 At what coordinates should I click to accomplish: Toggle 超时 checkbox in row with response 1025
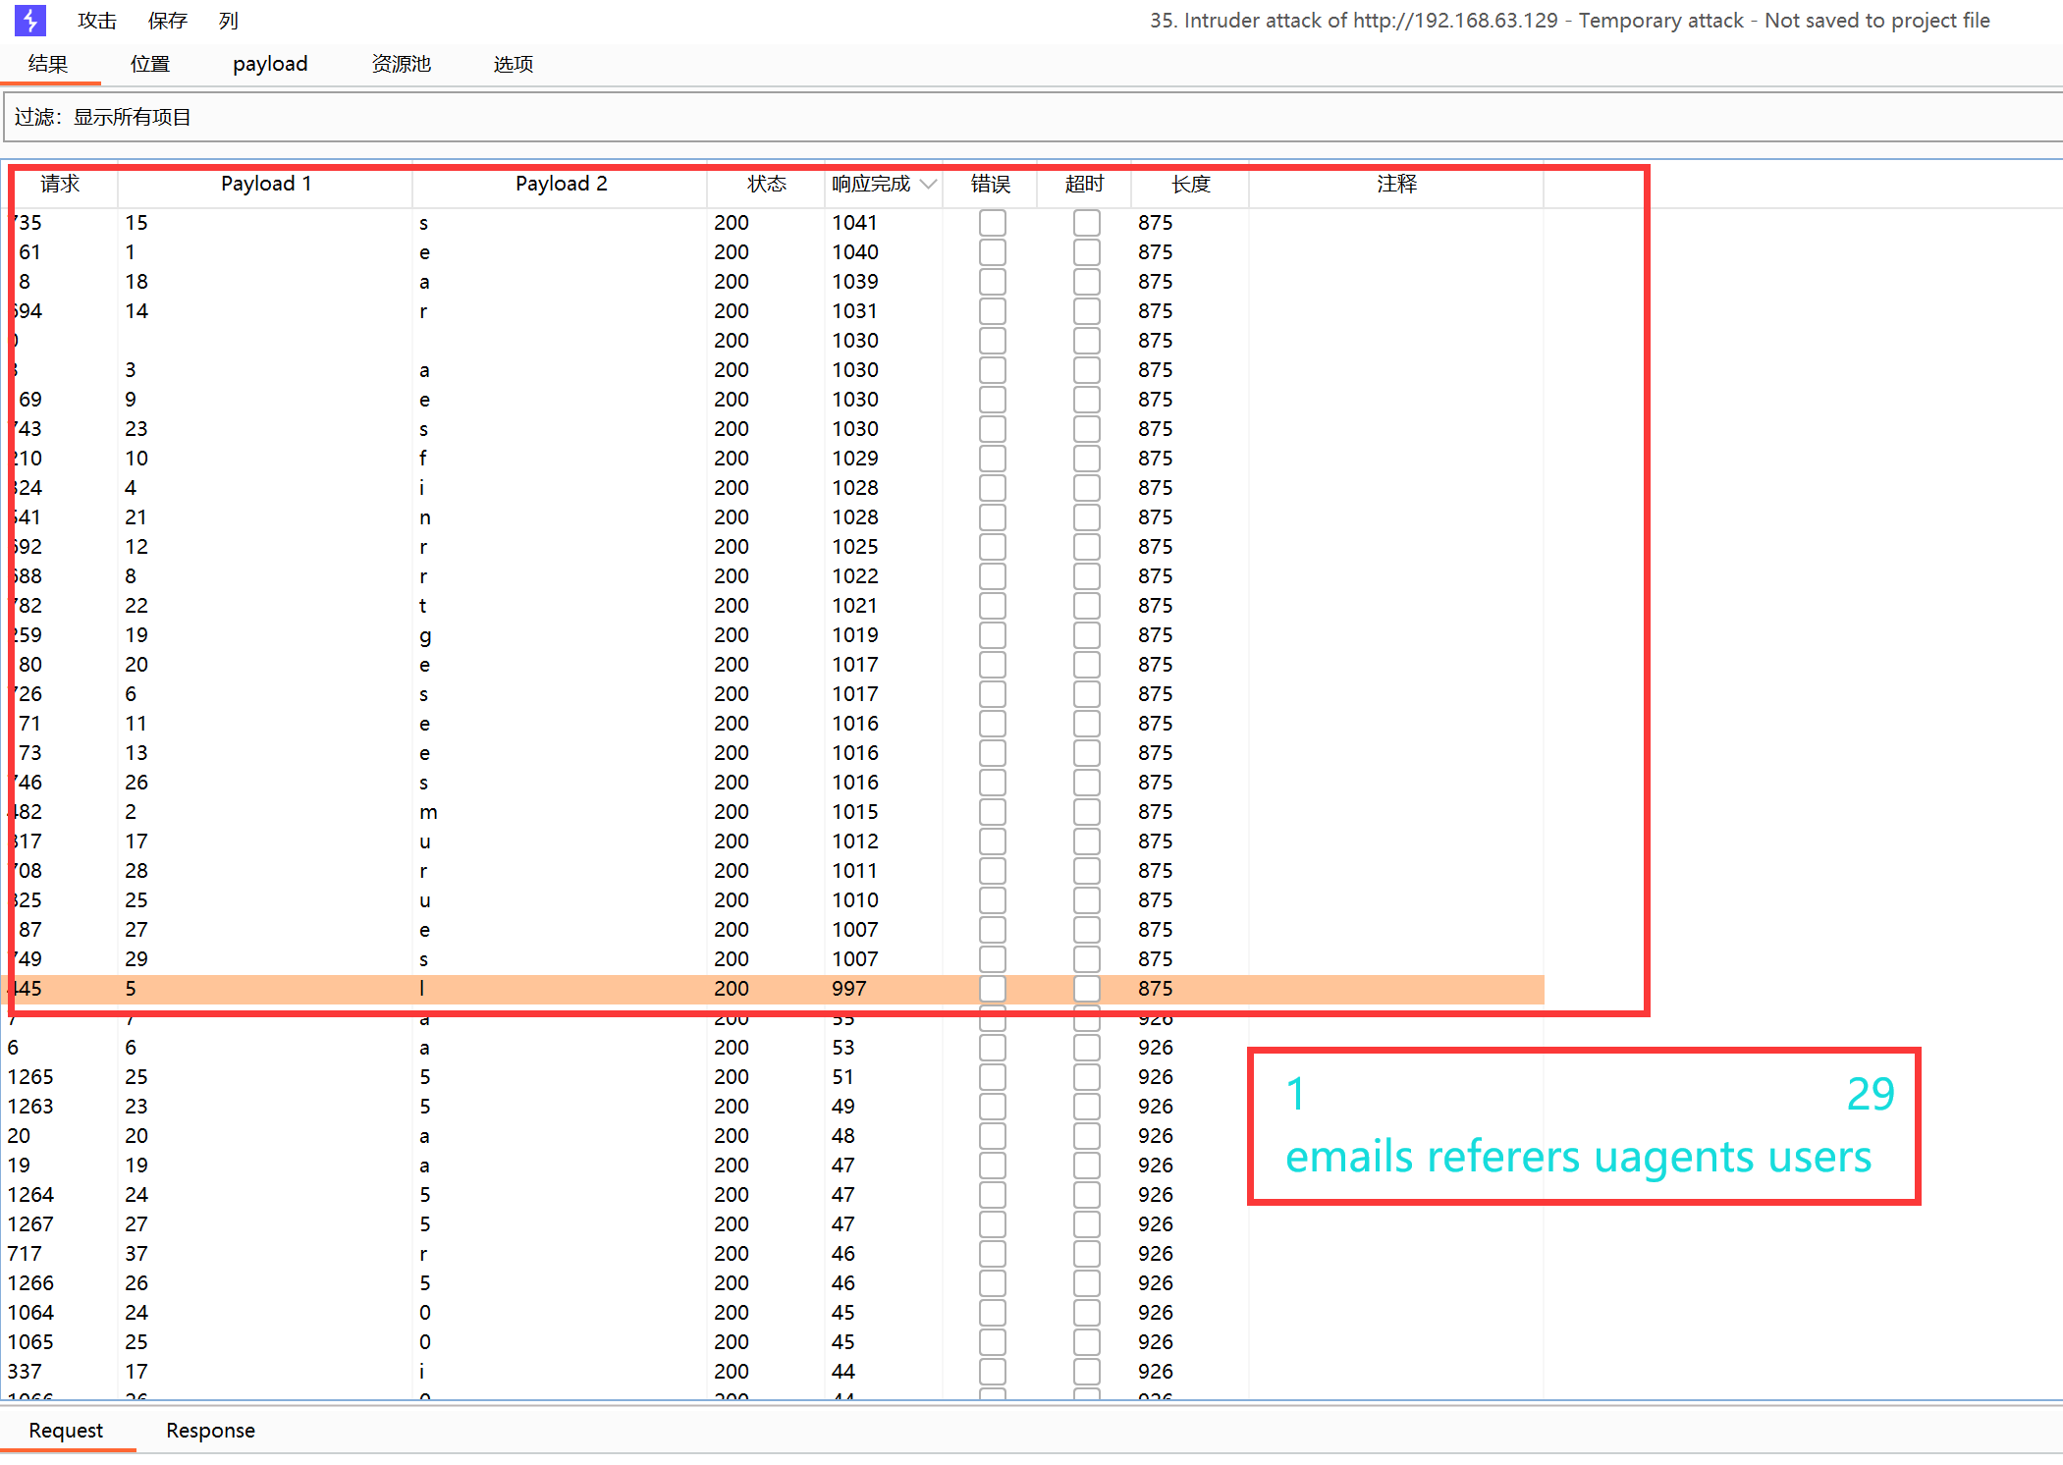pos(1087,547)
